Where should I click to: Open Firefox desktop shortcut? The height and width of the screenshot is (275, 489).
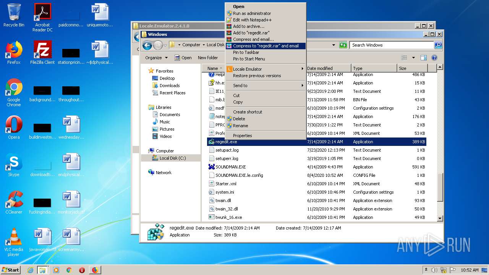[14, 53]
